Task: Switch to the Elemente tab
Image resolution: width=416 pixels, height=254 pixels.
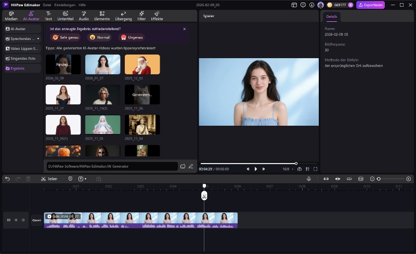Action: click(102, 16)
